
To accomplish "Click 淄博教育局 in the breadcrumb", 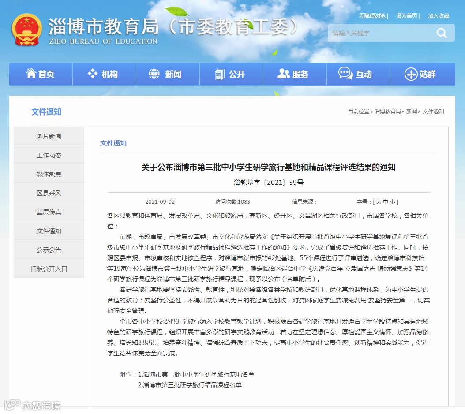I will tap(388, 112).
